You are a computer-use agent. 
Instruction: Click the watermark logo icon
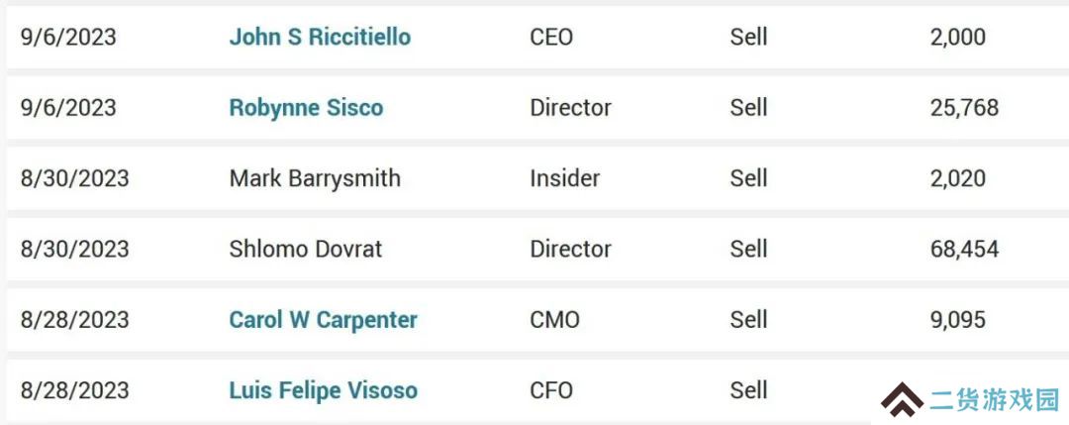(x=902, y=400)
